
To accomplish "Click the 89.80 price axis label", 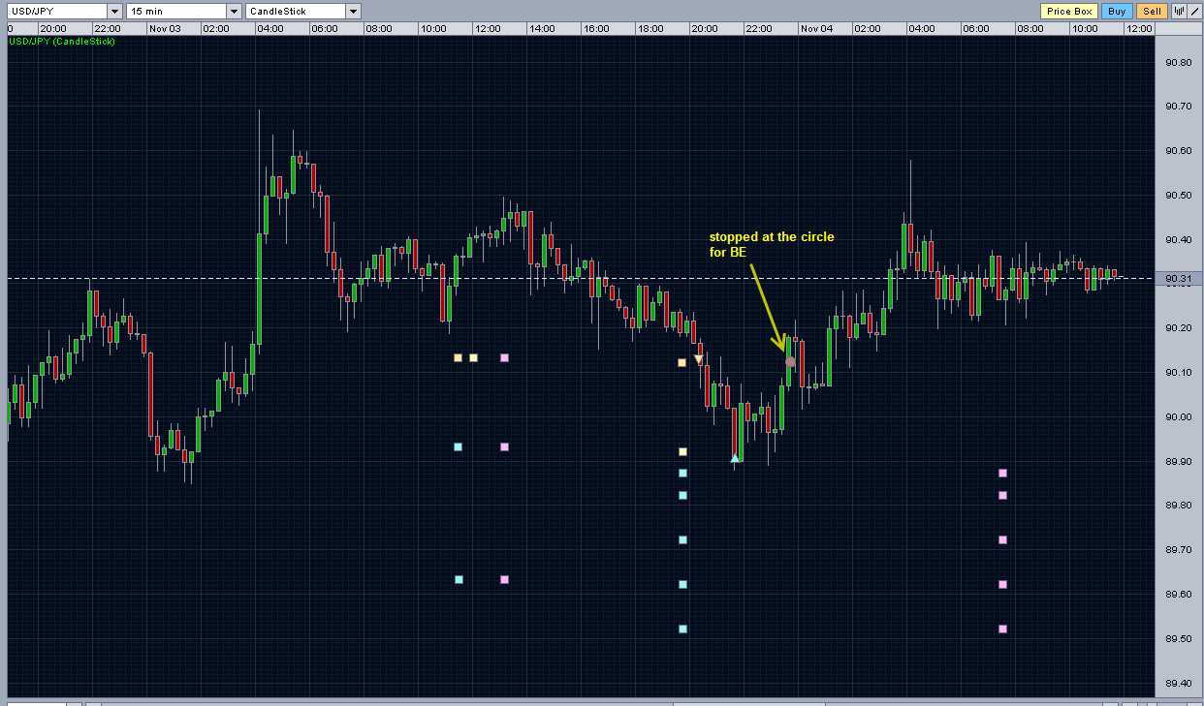I will point(1178,506).
